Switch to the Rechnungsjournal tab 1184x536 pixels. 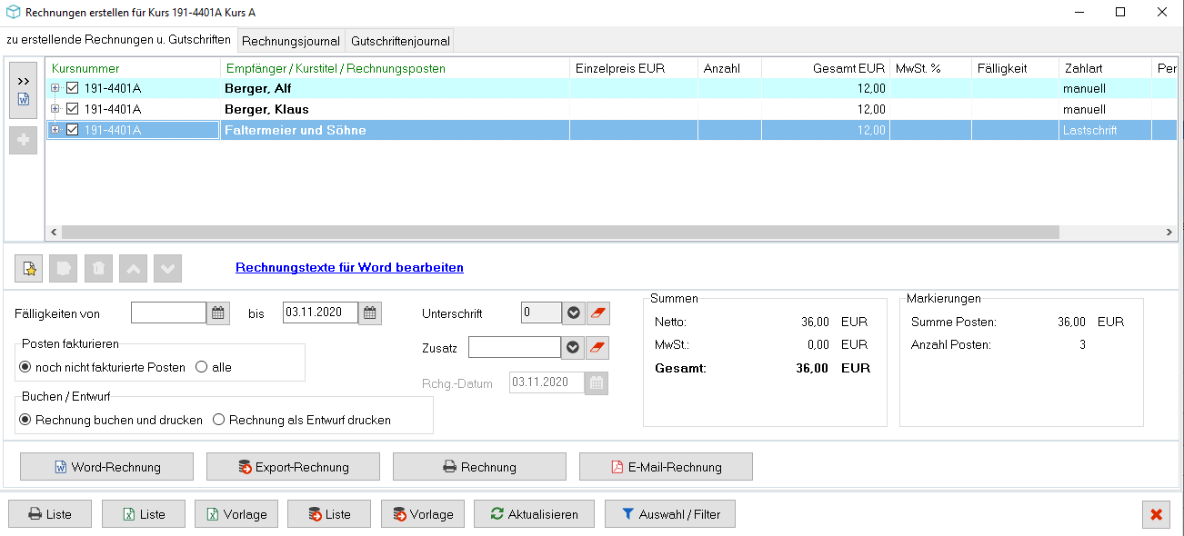coord(291,41)
